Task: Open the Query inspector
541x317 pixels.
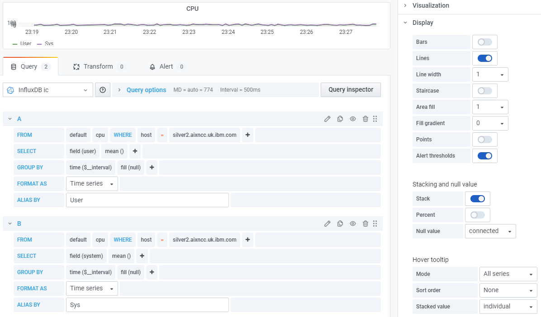Action: [x=351, y=89]
